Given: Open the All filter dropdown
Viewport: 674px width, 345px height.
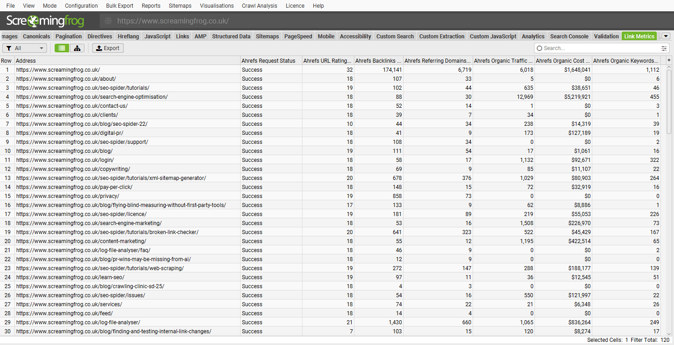Looking at the screenshot, I should (25, 48).
